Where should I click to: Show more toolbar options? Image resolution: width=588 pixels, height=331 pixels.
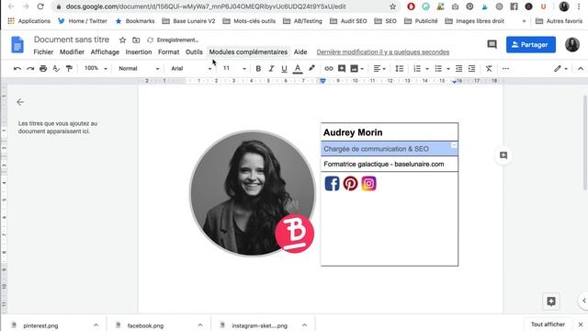[x=505, y=69]
